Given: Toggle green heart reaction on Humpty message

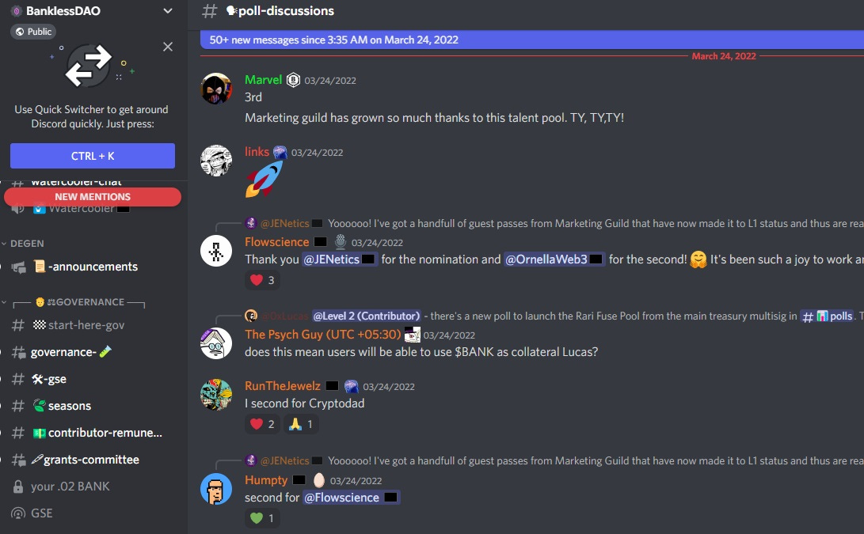Looking at the screenshot, I should 262,518.
